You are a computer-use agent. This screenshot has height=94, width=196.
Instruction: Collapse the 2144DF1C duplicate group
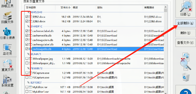28,26
